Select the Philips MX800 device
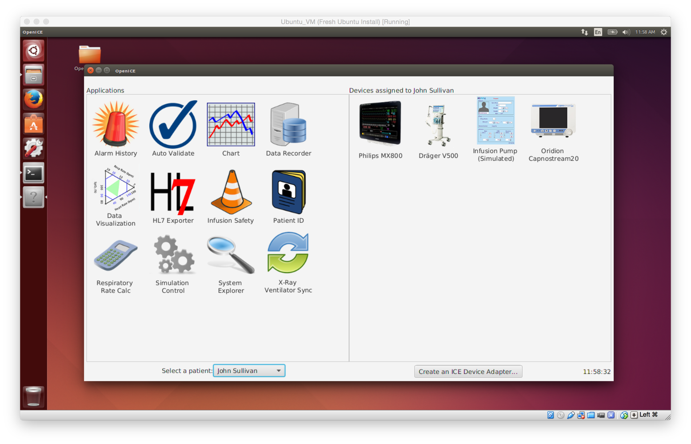The width and height of the screenshot is (691, 444). pyautogui.click(x=380, y=130)
